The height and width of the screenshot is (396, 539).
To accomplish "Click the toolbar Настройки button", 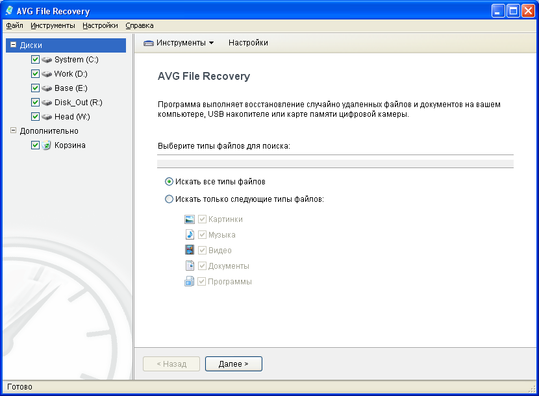I will pos(248,43).
